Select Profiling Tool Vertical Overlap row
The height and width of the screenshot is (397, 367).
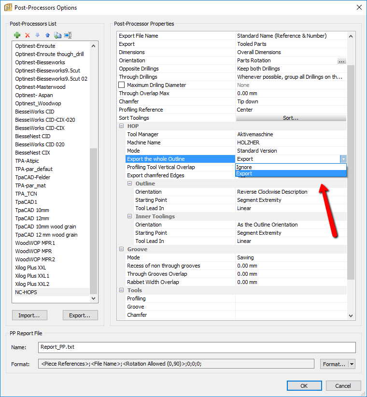coord(181,167)
